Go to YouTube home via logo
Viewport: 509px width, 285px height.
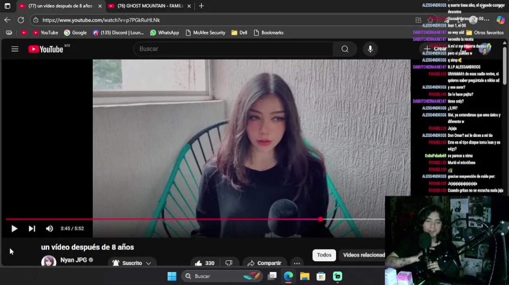[46, 49]
